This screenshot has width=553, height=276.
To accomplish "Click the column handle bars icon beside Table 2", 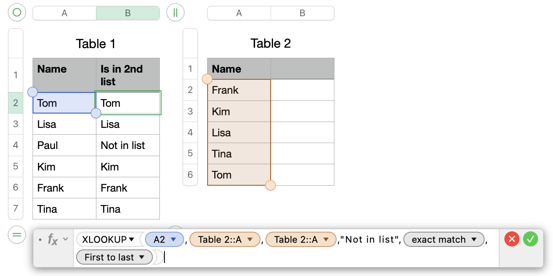I will (175, 13).
